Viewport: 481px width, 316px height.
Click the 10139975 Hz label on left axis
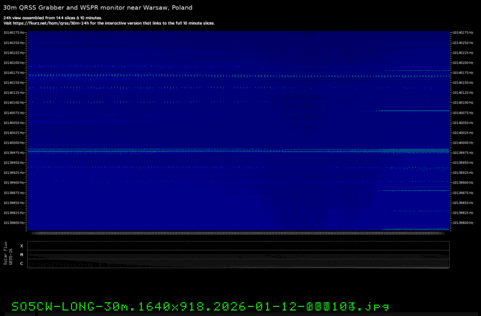(x=14, y=153)
